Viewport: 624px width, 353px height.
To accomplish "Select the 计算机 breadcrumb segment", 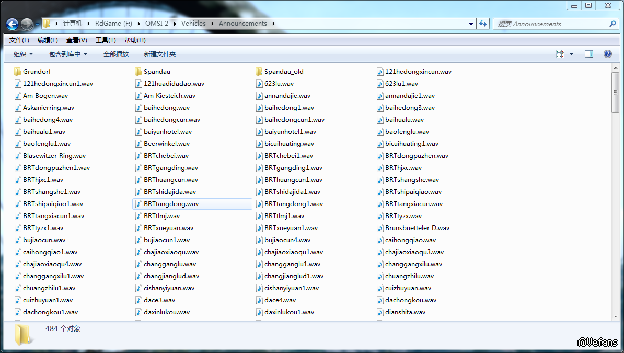I will pos(73,24).
